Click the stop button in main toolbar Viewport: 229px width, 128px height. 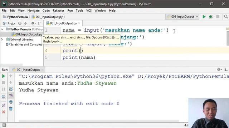pos(218,17)
